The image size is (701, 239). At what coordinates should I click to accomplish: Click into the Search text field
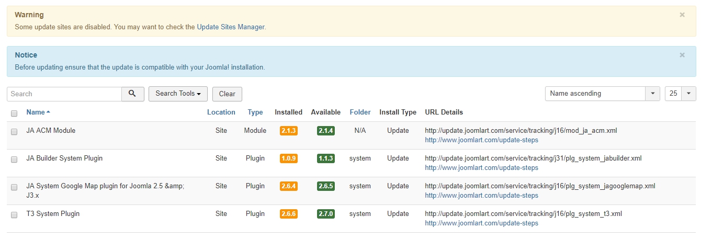tap(64, 94)
